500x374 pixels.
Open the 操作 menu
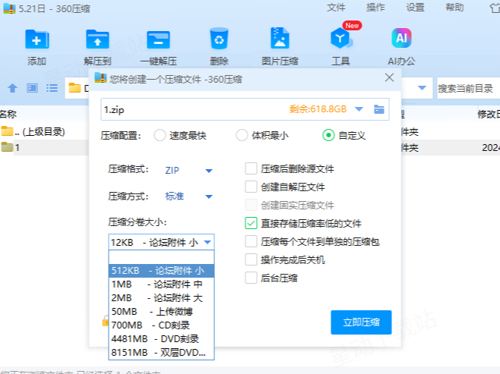coord(375,8)
